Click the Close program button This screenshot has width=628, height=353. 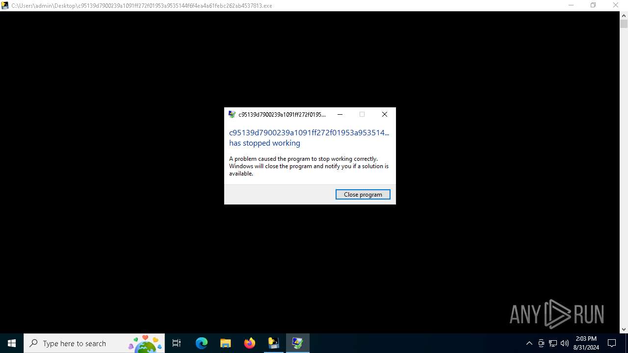363,195
